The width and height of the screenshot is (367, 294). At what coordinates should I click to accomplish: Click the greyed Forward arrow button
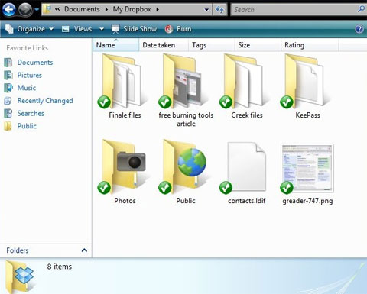[25, 10]
